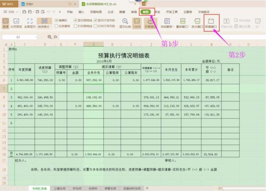Screen dimensions: 266x191
Task: Select row 7 header
Action: [x=4, y=89]
